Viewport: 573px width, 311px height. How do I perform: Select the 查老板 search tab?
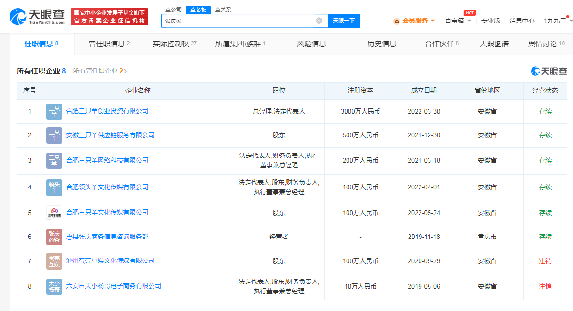tap(198, 10)
